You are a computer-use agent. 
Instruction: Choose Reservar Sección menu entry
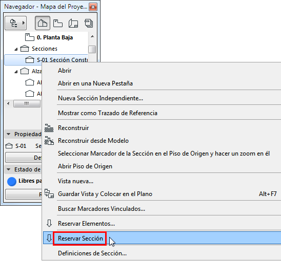(80, 238)
